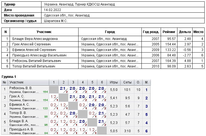This screenshot has width=206, height=136.
Task: Click the 'Место' column header
Action: pos(198,32)
